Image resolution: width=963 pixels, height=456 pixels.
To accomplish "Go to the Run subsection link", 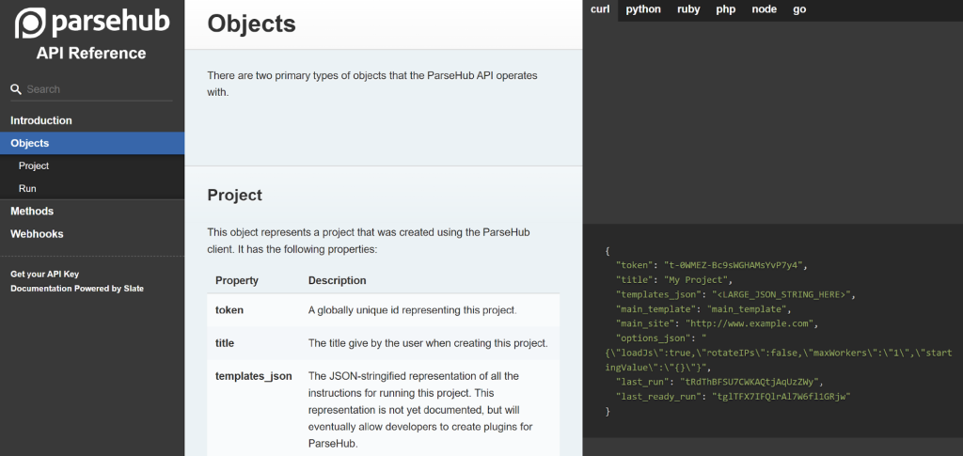I will pos(27,188).
